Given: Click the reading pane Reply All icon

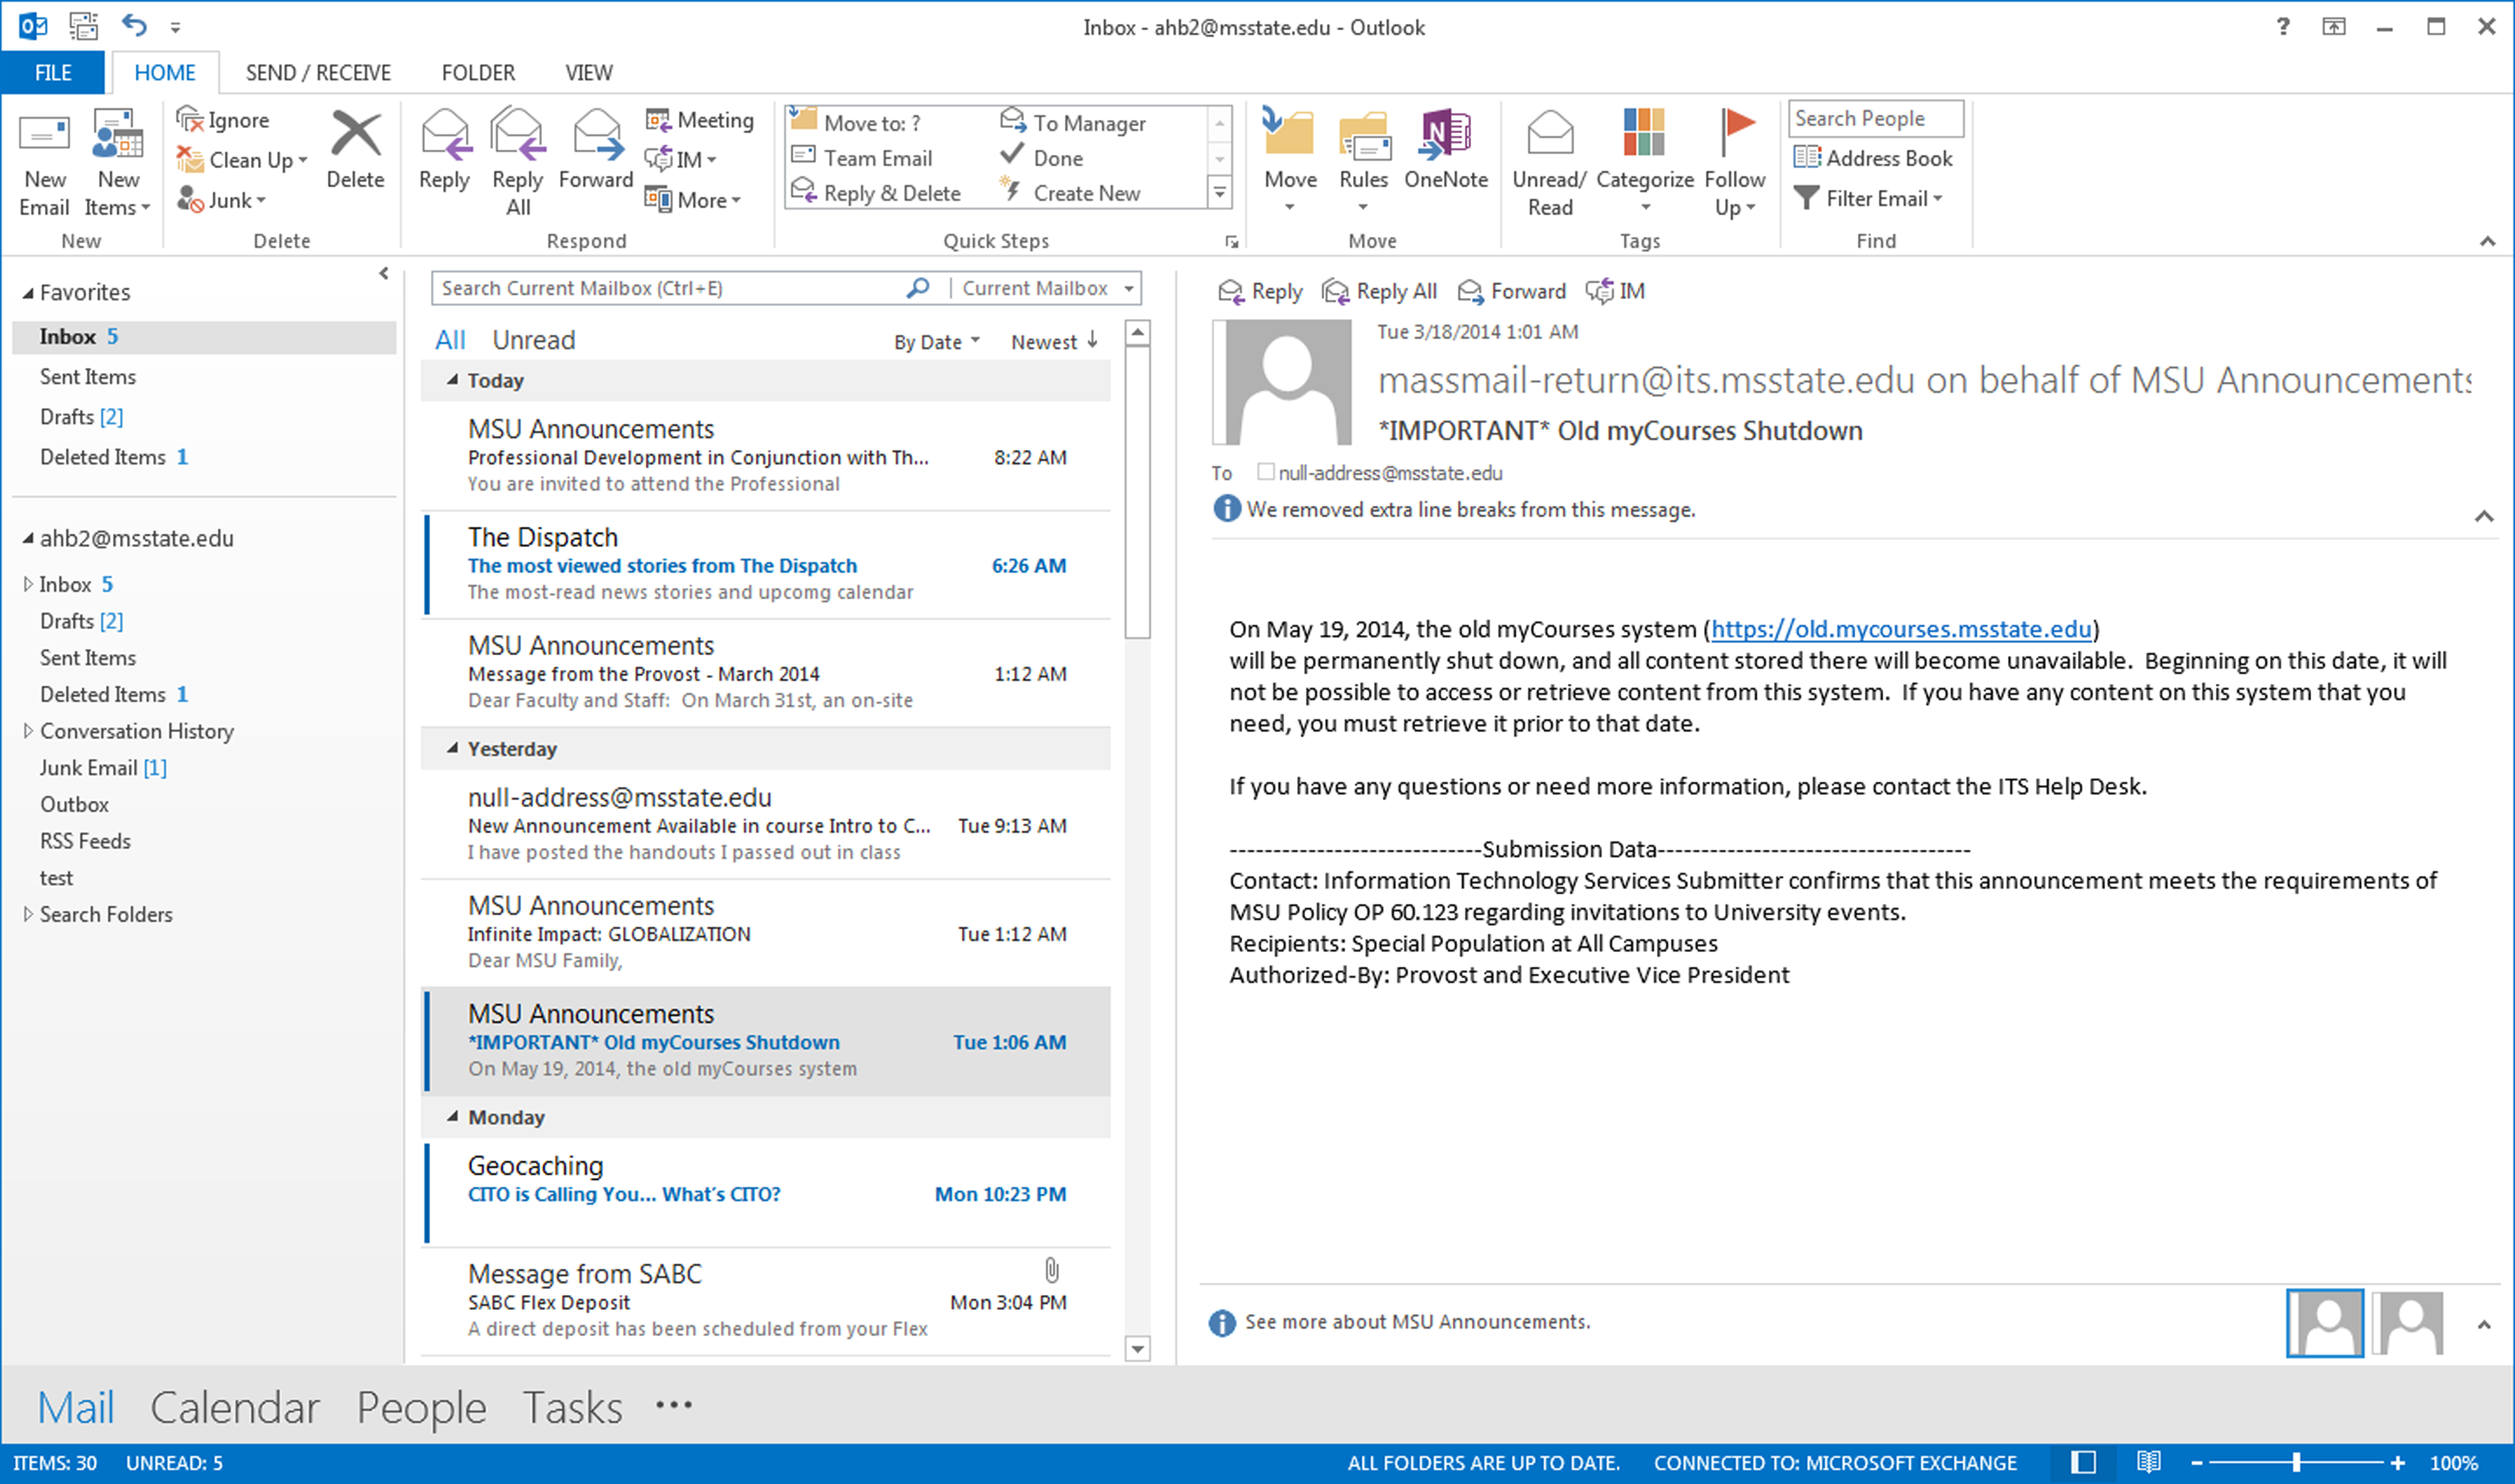Looking at the screenshot, I should pos(1336,291).
